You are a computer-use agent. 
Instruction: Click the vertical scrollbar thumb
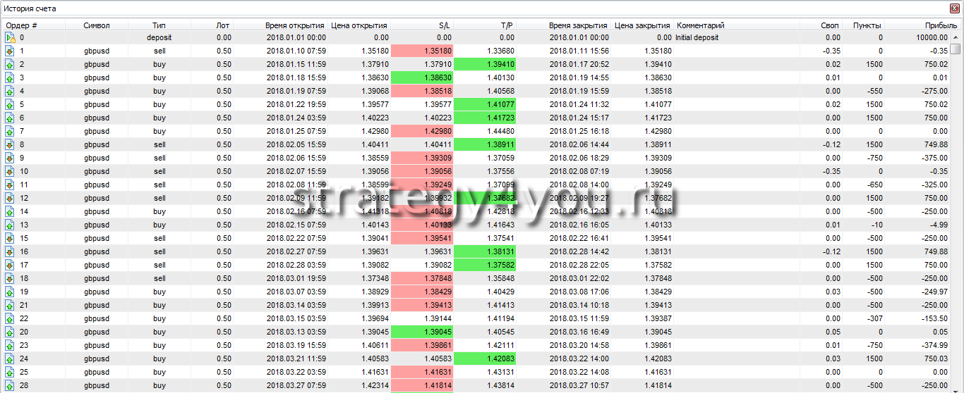coord(955,49)
